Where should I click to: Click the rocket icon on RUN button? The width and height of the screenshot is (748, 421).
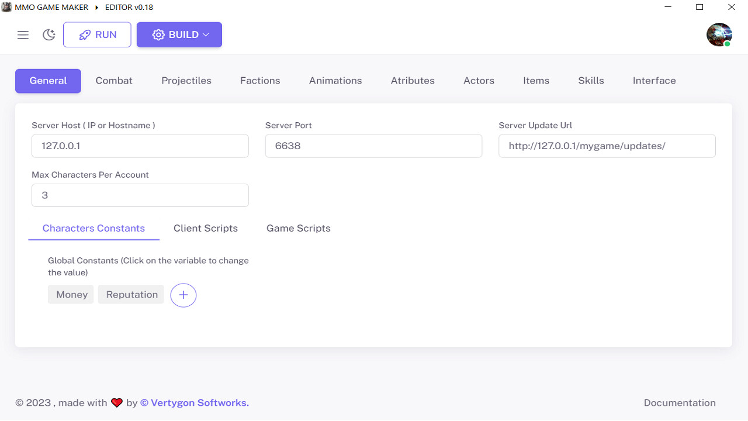85,34
